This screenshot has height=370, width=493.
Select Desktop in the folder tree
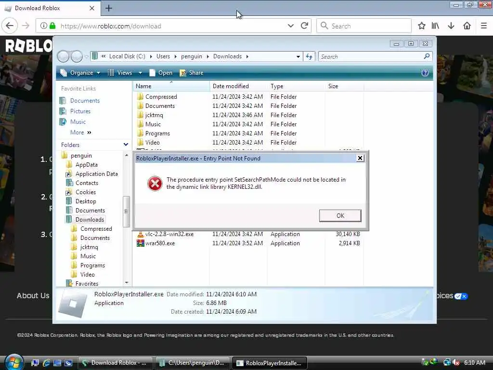coord(86,201)
